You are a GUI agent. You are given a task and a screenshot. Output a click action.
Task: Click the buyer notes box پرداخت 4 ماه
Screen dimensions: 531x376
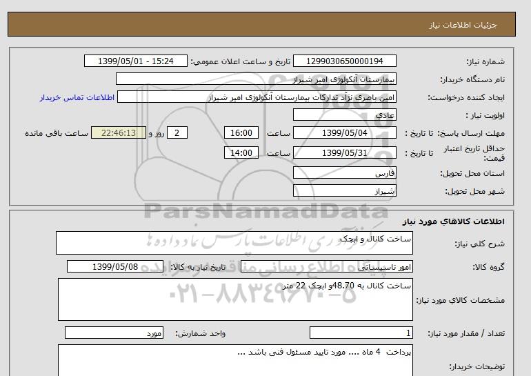235,360
